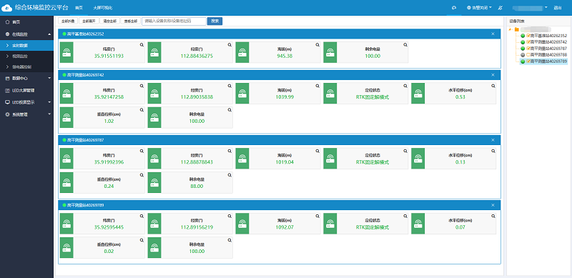
Task: Select 实时数据 in the sidebar
Action: point(26,45)
